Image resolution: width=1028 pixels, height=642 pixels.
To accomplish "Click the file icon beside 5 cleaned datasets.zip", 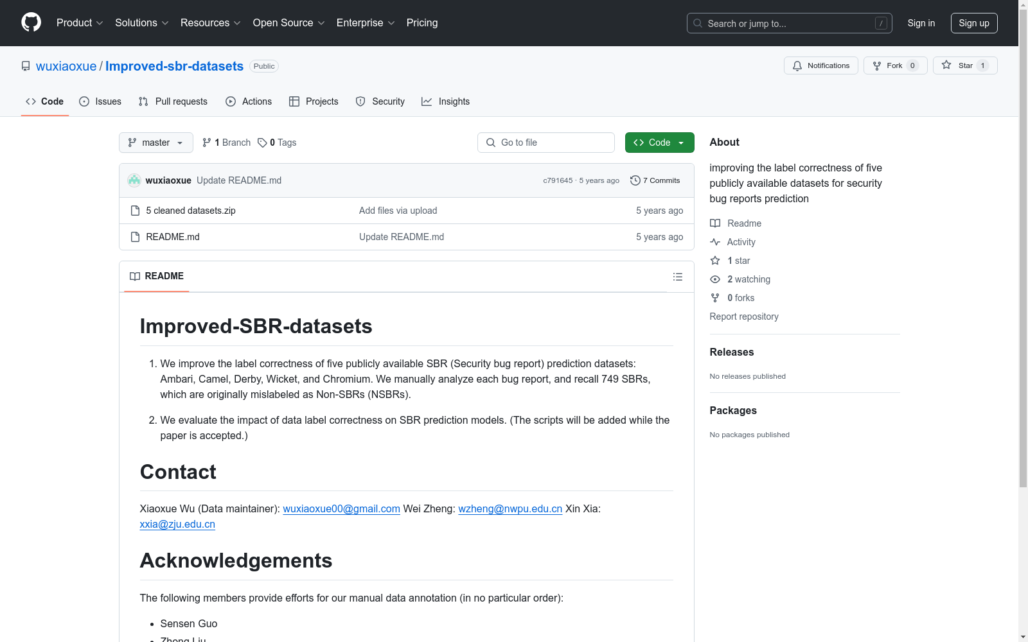I will click(135, 211).
